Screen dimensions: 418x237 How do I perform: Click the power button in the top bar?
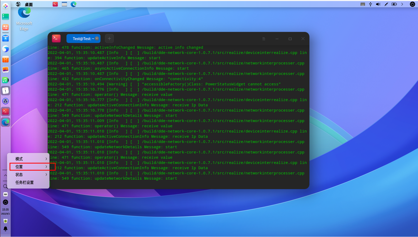[x=413, y=4]
